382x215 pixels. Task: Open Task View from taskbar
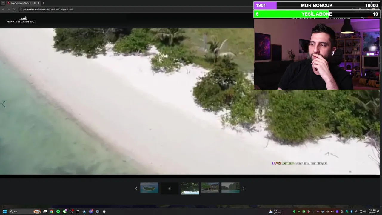pyautogui.click(x=45, y=211)
